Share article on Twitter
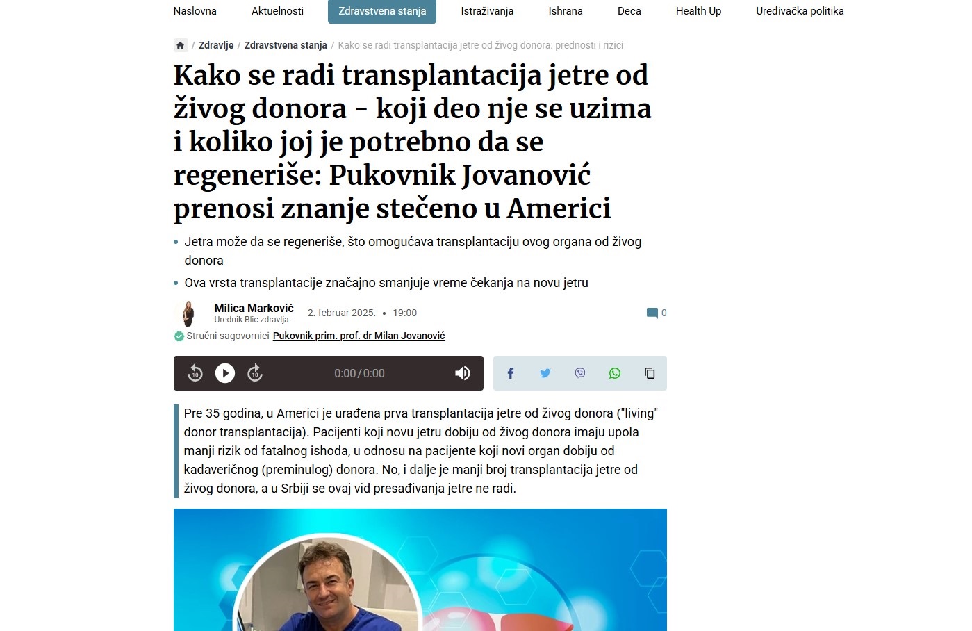 click(545, 373)
